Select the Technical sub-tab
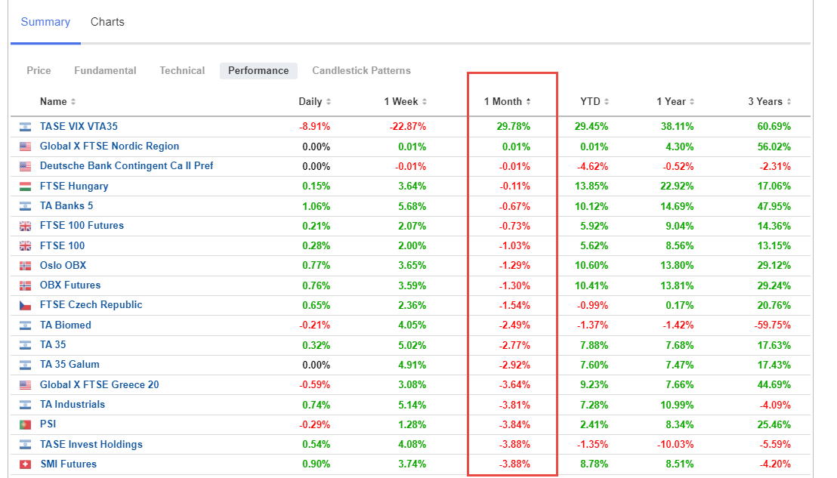 click(182, 70)
